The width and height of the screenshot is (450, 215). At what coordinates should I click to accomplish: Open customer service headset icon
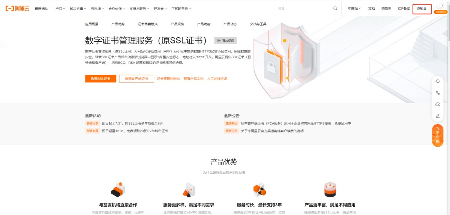[438, 81]
